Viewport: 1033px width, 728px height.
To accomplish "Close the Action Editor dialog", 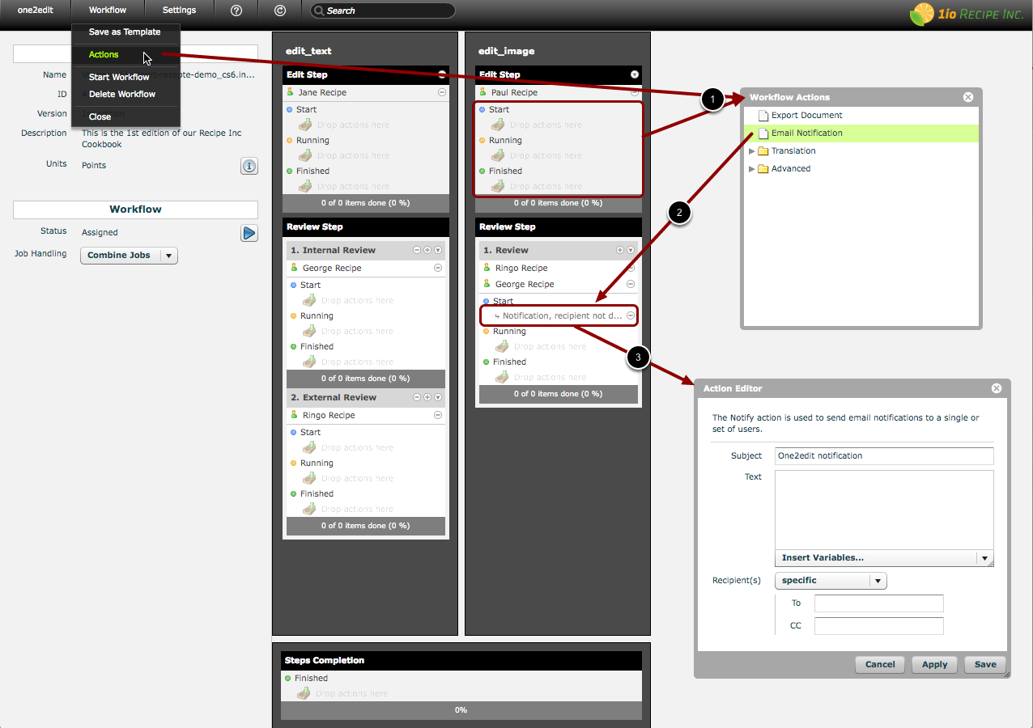I will point(997,388).
